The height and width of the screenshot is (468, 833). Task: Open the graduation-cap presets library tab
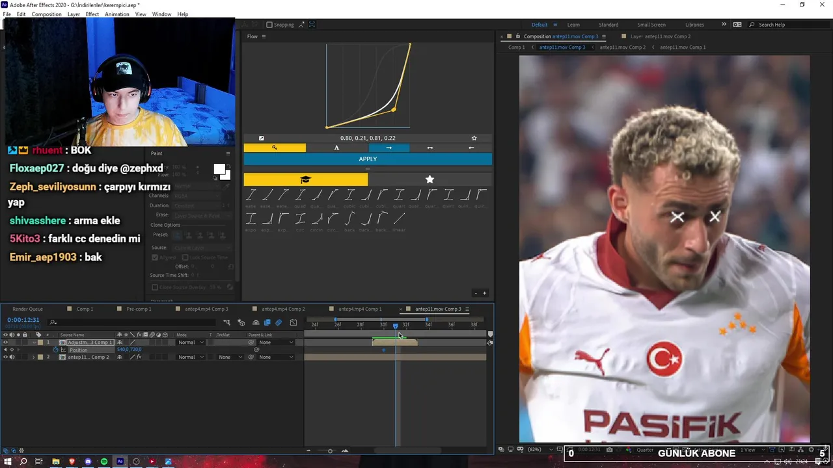306,179
